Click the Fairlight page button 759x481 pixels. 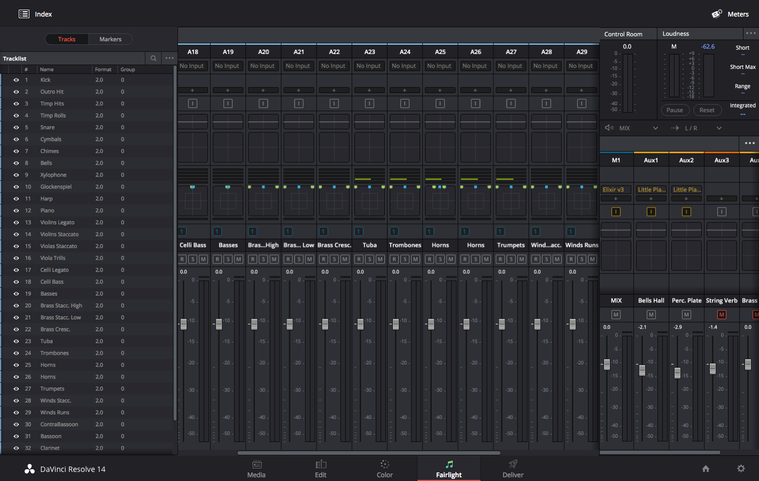[449, 469]
